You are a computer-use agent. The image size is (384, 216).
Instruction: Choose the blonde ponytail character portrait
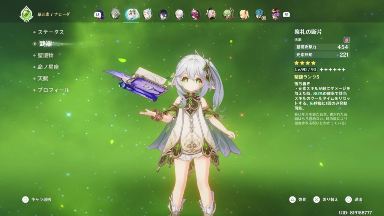244,14
